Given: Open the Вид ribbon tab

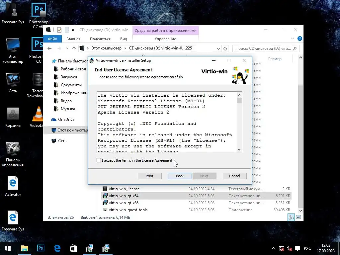Looking at the screenshot, I should pyautogui.click(x=124, y=39).
